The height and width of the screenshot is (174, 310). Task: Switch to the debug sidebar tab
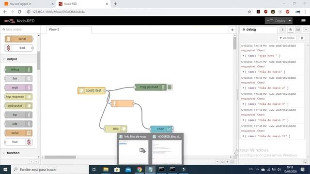(258, 29)
